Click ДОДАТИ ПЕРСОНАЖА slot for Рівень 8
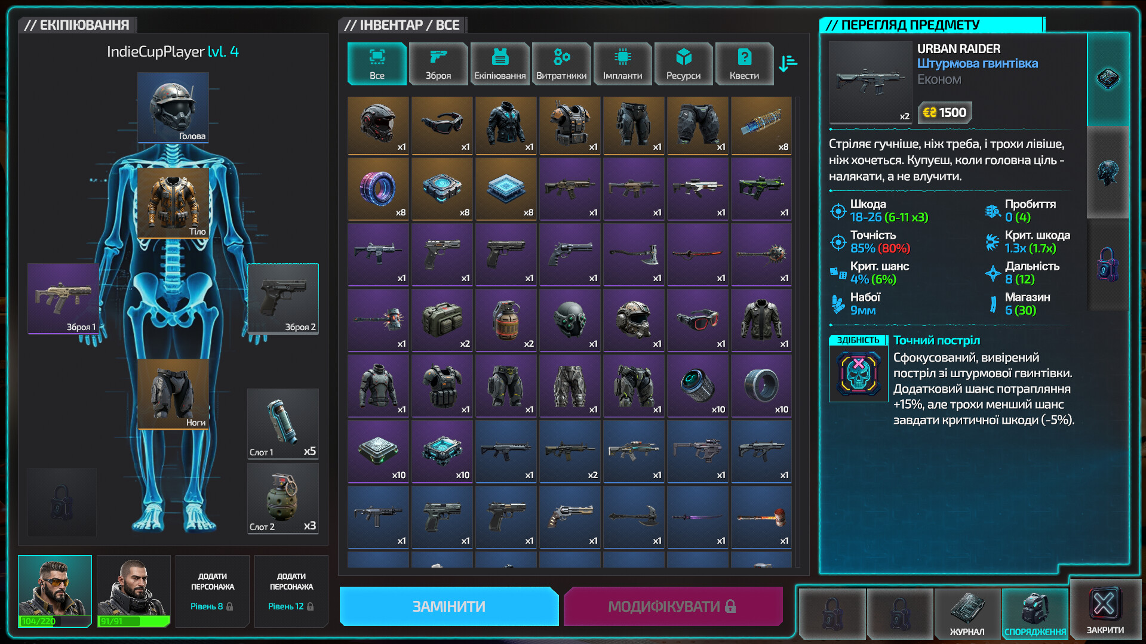 (x=212, y=591)
